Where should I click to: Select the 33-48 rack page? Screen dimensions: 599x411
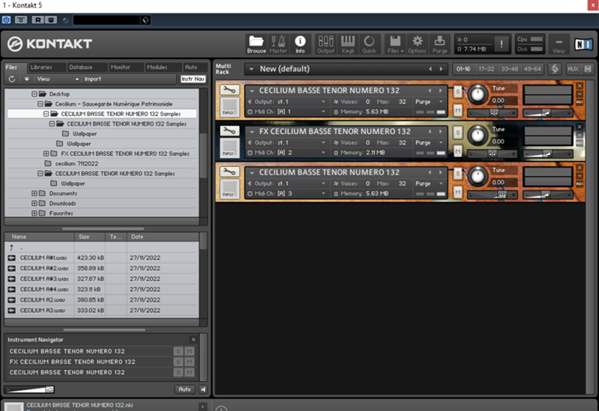click(x=509, y=69)
